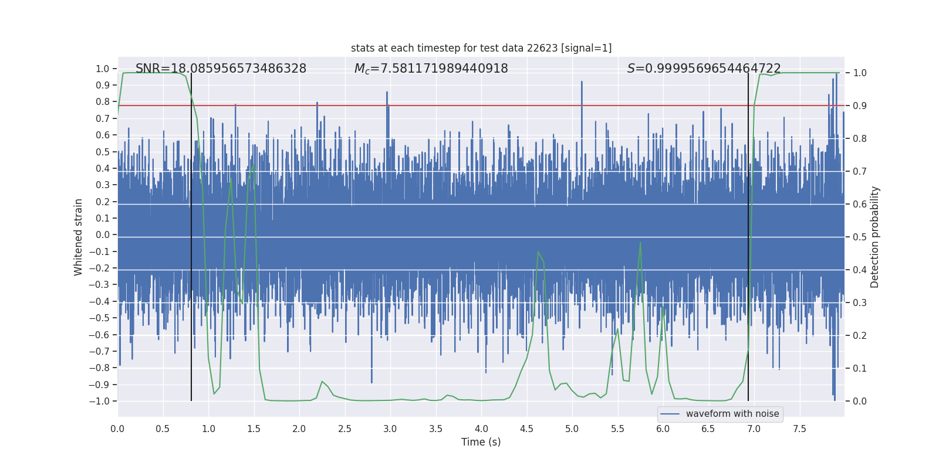Click the 'Detection probability' axis label
Viewport: 939px width, 469px height.
[x=874, y=237]
